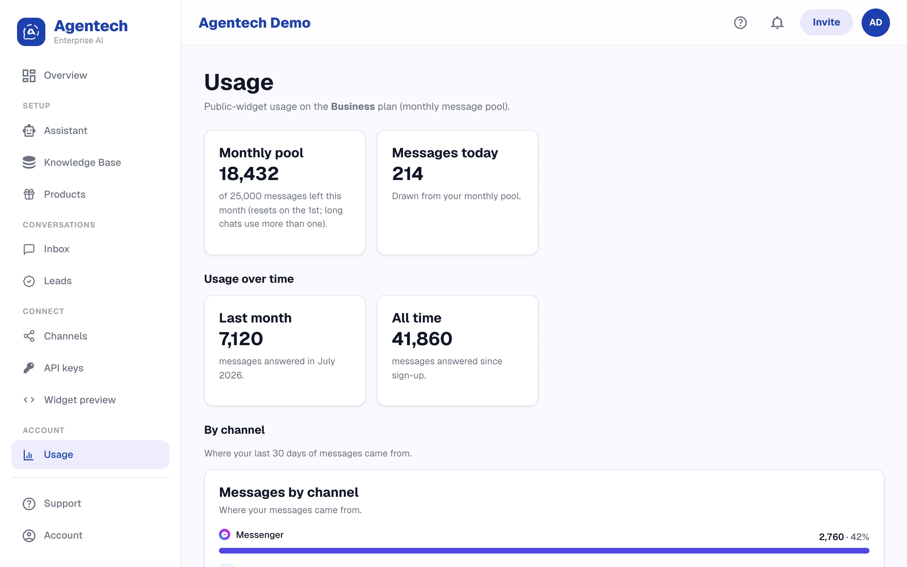Click the Channels share icon
This screenshot has height=567, width=907.
(x=29, y=336)
